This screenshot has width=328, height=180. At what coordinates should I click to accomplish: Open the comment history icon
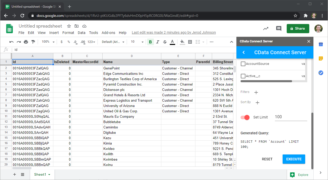click(x=279, y=29)
